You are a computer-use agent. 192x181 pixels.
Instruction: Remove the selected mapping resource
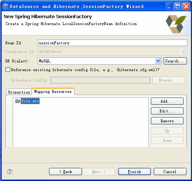tap(167, 121)
